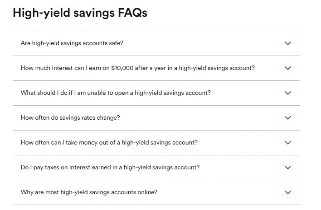Open the question about interest earned on $10,000
The image size is (321, 210).
coord(137,68)
